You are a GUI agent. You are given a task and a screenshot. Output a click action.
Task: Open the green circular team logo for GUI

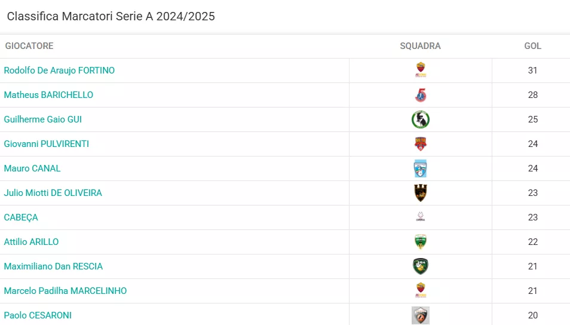pos(421,119)
